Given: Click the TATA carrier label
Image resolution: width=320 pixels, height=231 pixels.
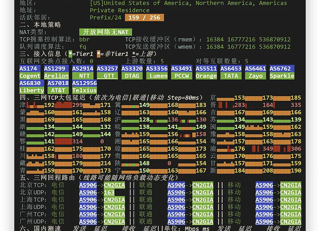Looking at the screenshot, I should click(231, 76).
